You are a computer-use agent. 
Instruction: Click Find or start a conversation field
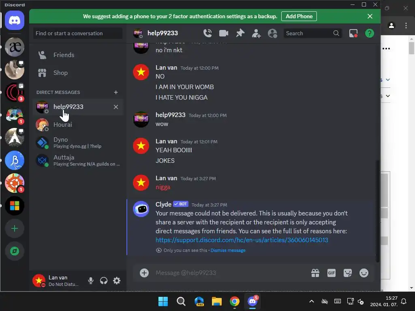point(77,33)
